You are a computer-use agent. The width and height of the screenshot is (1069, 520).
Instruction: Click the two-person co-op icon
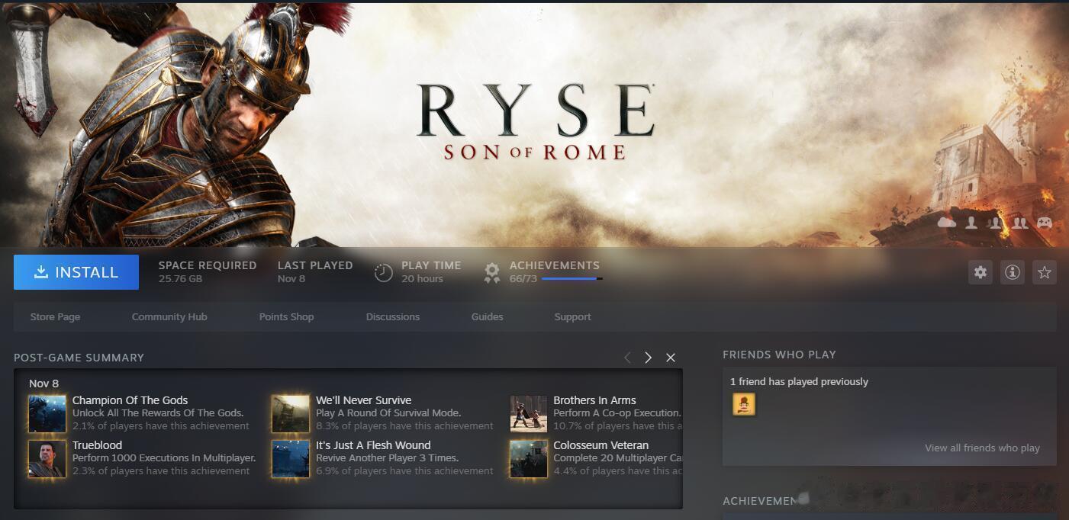(x=1020, y=222)
